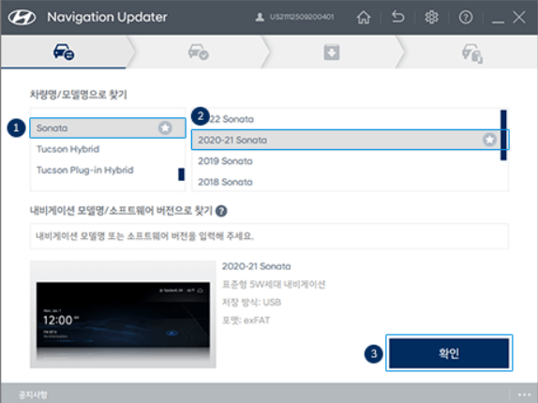
Task: Click the model year list scrollbar thumb
Action: 503,135
